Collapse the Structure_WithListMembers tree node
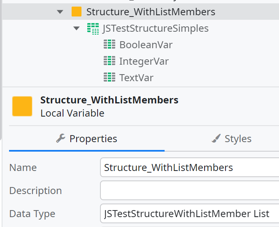Viewport: 279px width, 227px height. pos(60,12)
